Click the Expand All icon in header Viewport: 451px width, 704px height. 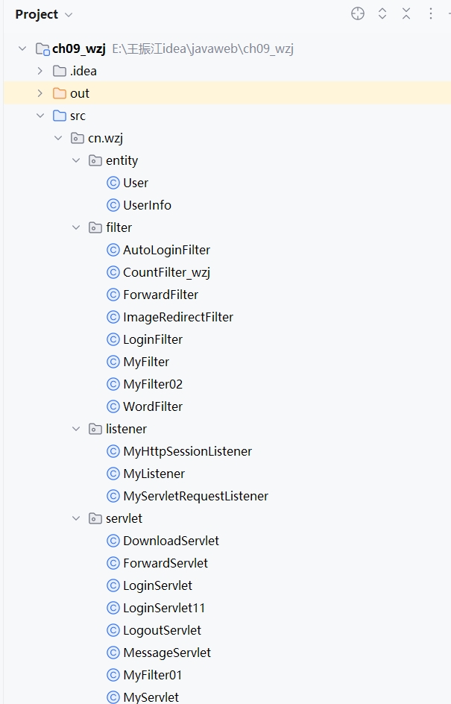click(x=382, y=14)
